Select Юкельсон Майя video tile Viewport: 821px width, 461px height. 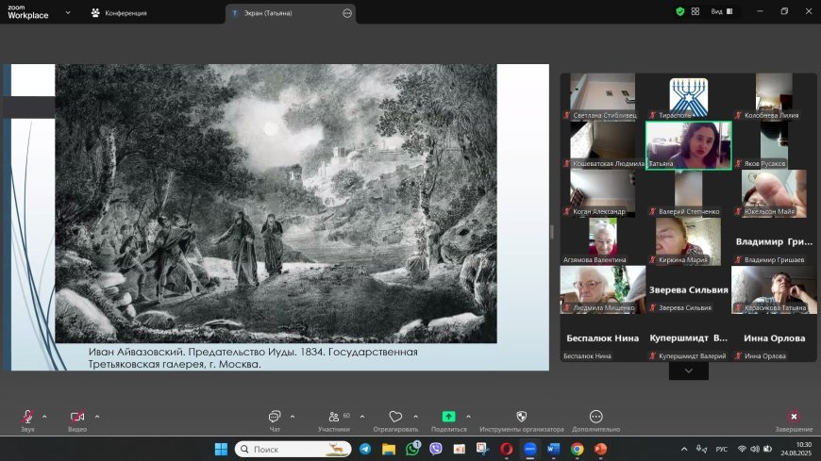pos(774,193)
